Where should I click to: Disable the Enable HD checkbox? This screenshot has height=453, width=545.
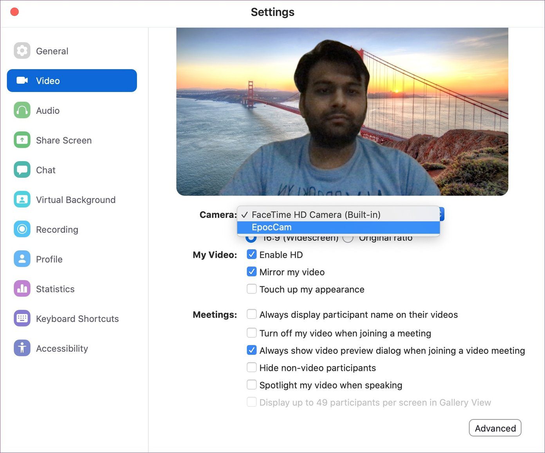pyautogui.click(x=252, y=254)
